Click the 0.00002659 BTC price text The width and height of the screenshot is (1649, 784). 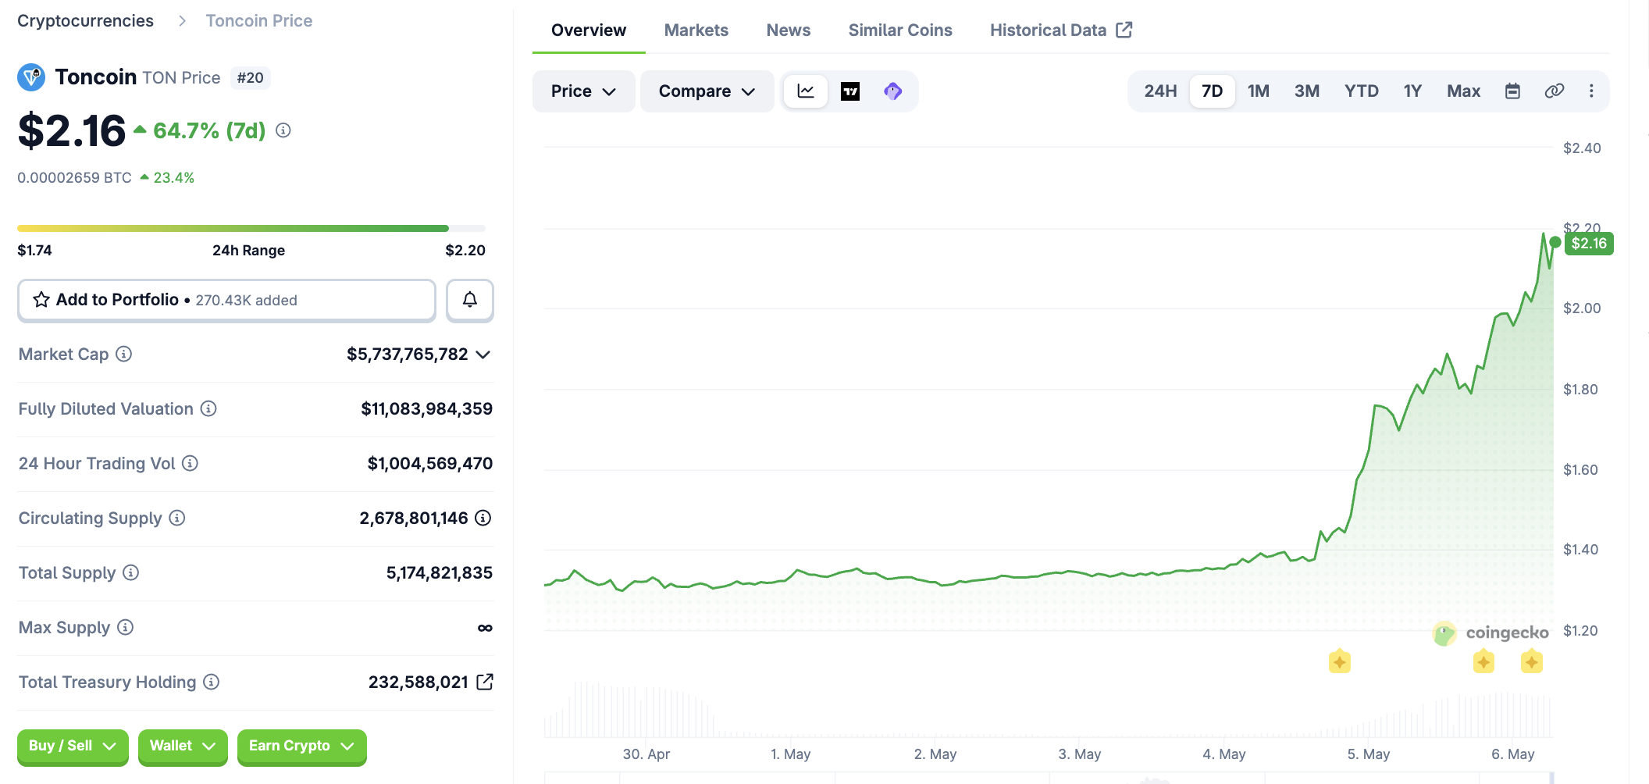tap(75, 178)
